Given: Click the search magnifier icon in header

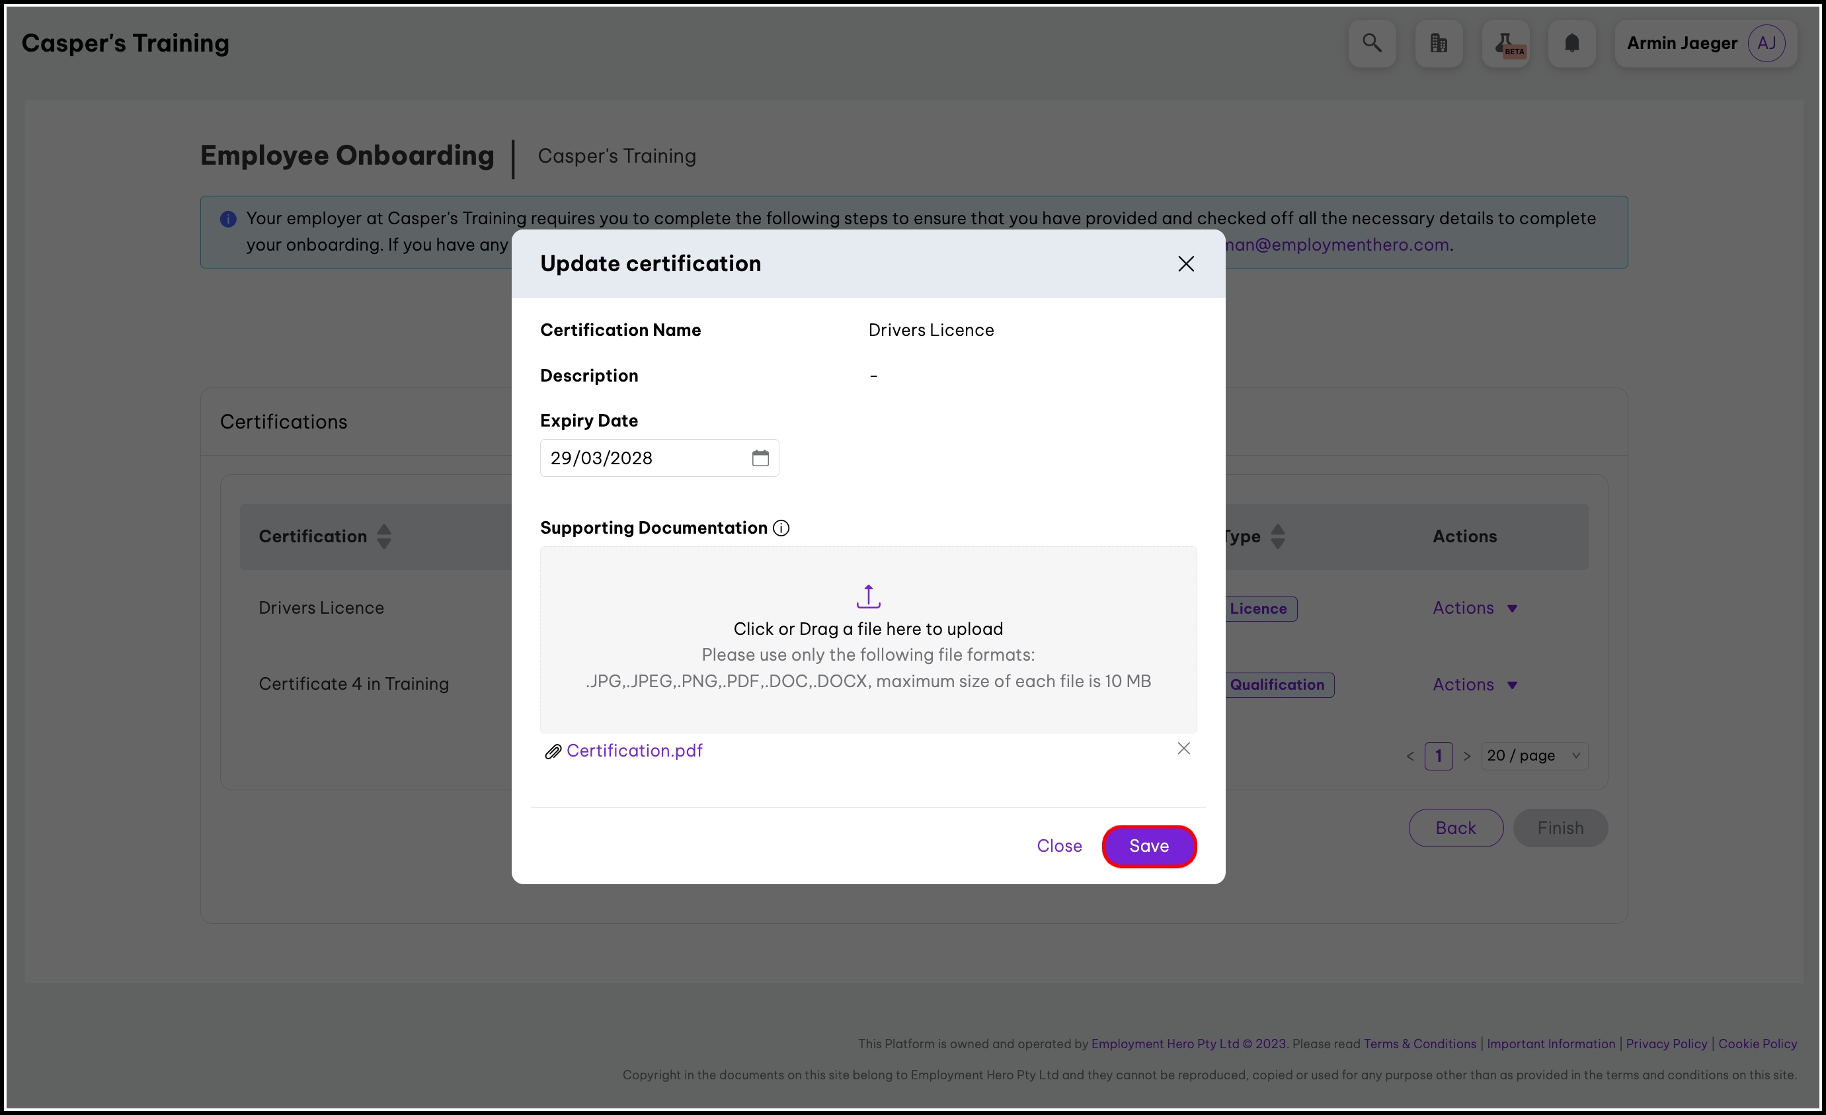Looking at the screenshot, I should (1372, 43).
